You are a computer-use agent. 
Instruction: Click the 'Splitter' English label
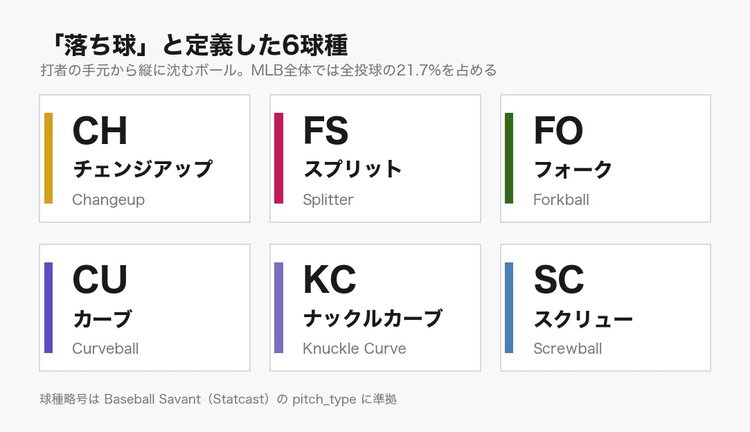coord(328,200)
